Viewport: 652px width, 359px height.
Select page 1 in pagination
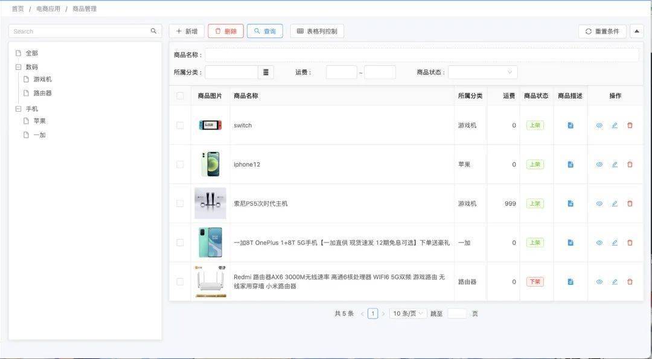coord(373,314)
